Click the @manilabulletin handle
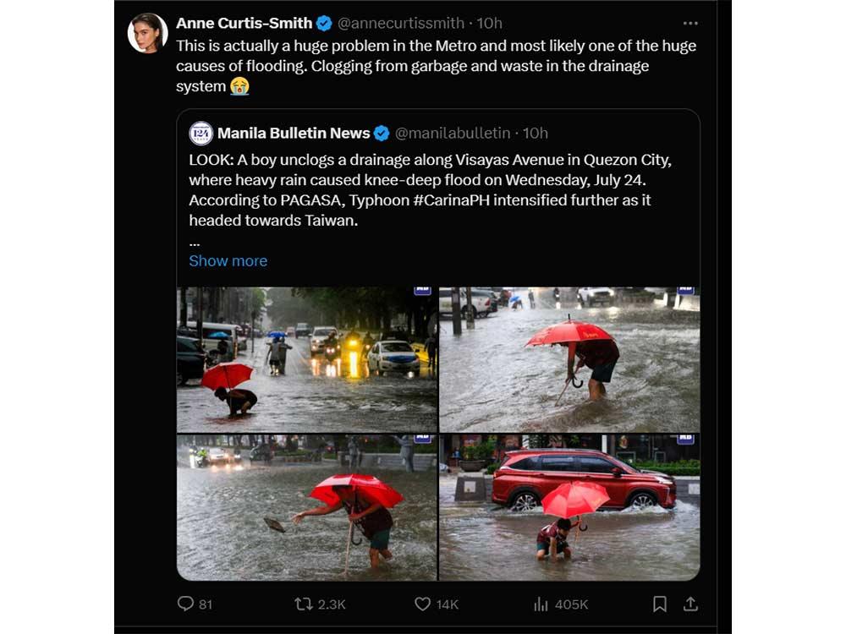 click(453, 133)
